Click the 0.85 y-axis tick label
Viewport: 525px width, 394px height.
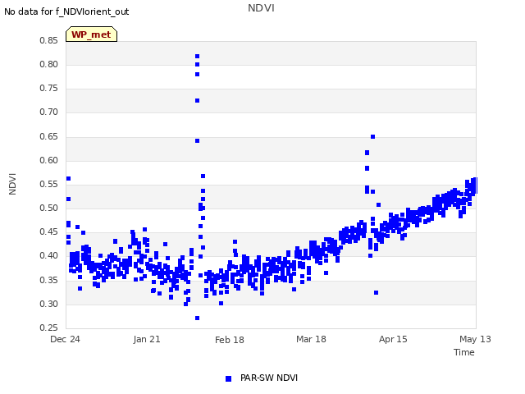(48, 40)
